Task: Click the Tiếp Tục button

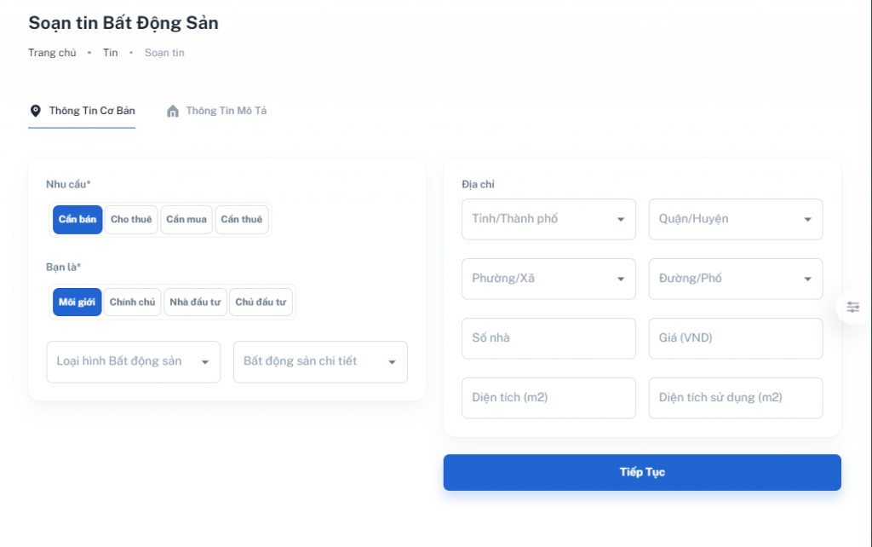Action: coord(642,472)
